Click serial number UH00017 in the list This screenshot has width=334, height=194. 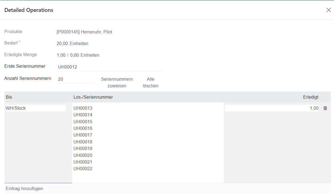point(83,135)
